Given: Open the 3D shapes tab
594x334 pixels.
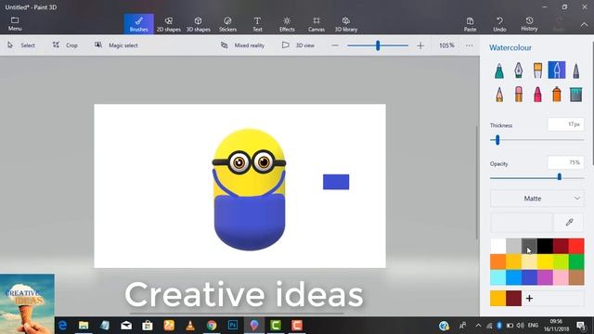Looking at the screenshot, I should pos(198,24).
